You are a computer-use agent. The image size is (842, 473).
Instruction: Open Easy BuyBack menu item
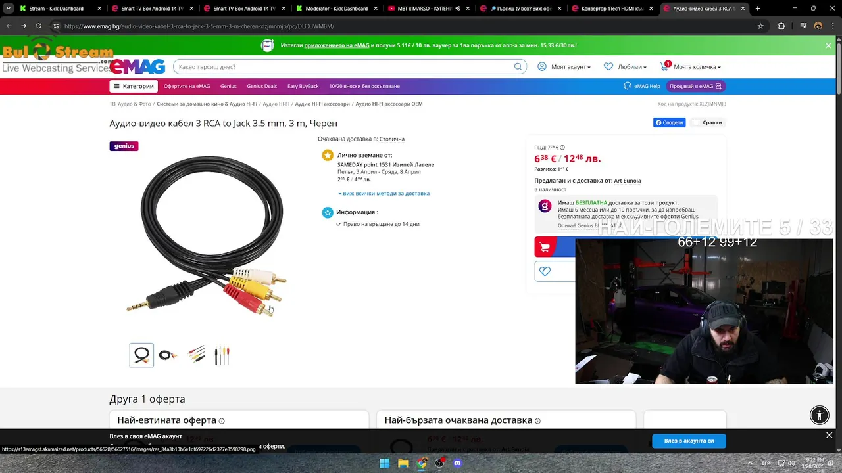click(303, 86)
